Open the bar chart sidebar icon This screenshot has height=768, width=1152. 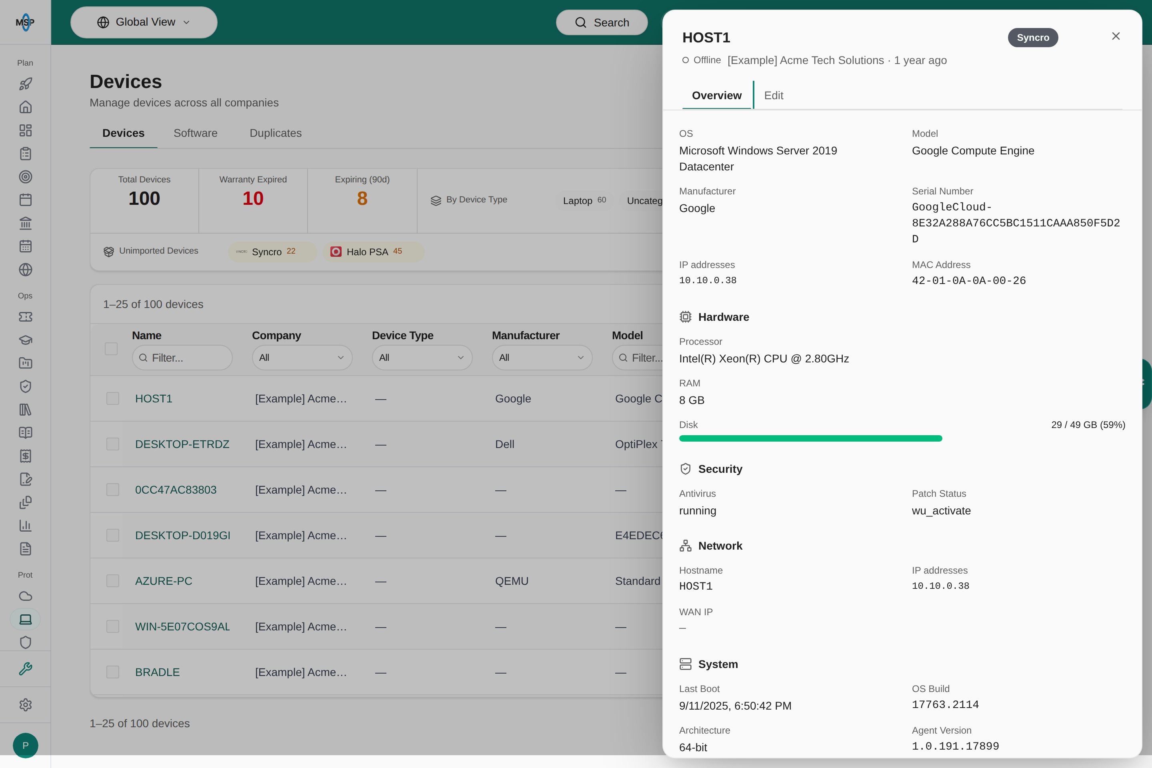26,526
